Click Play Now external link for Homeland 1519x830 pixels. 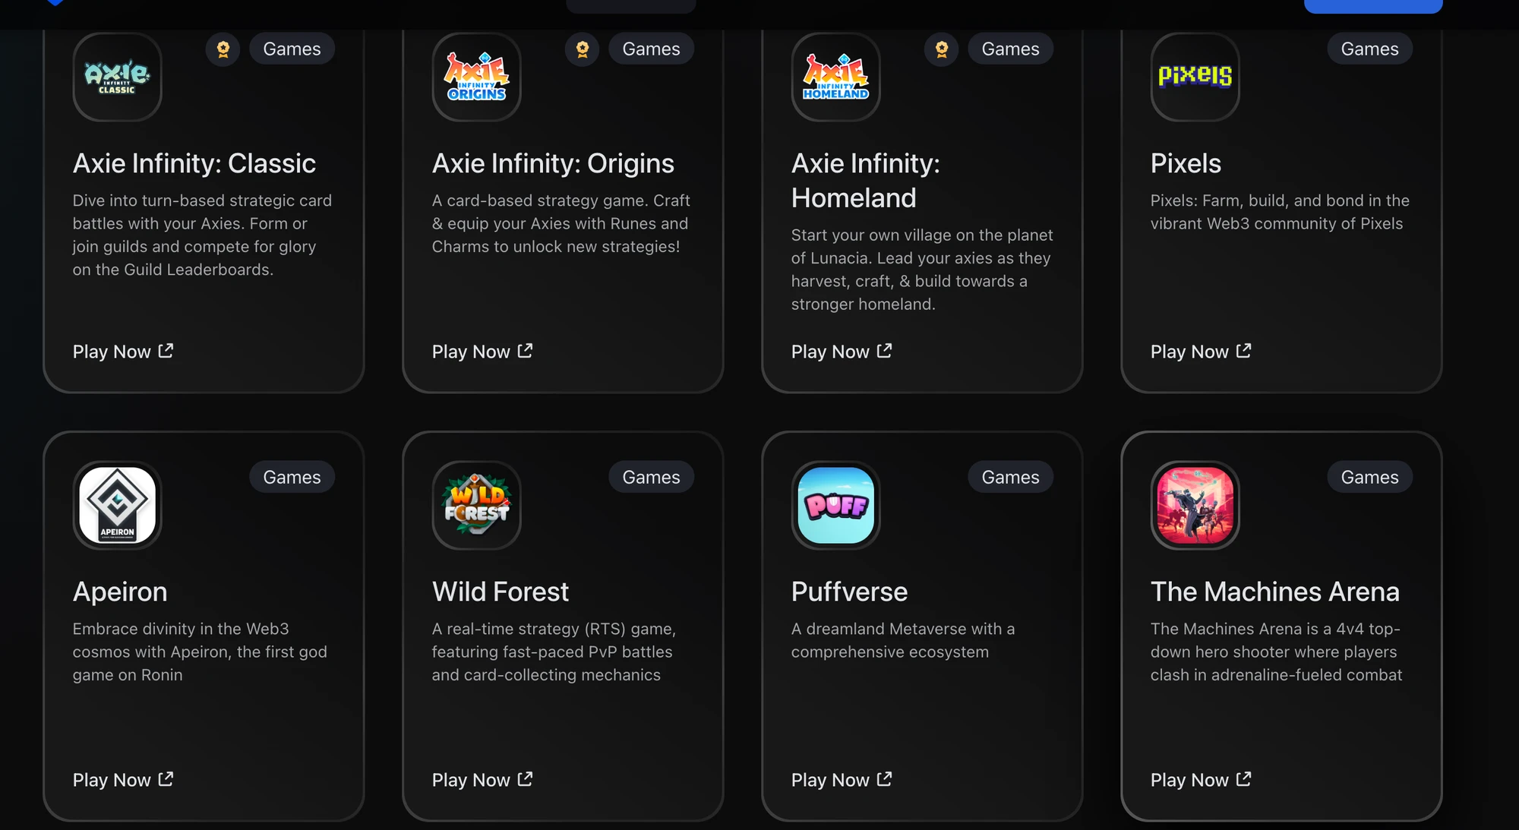840,352
